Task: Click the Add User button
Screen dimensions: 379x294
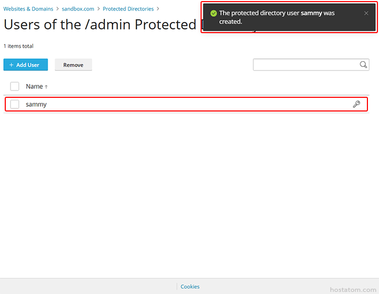Action: 26,65
